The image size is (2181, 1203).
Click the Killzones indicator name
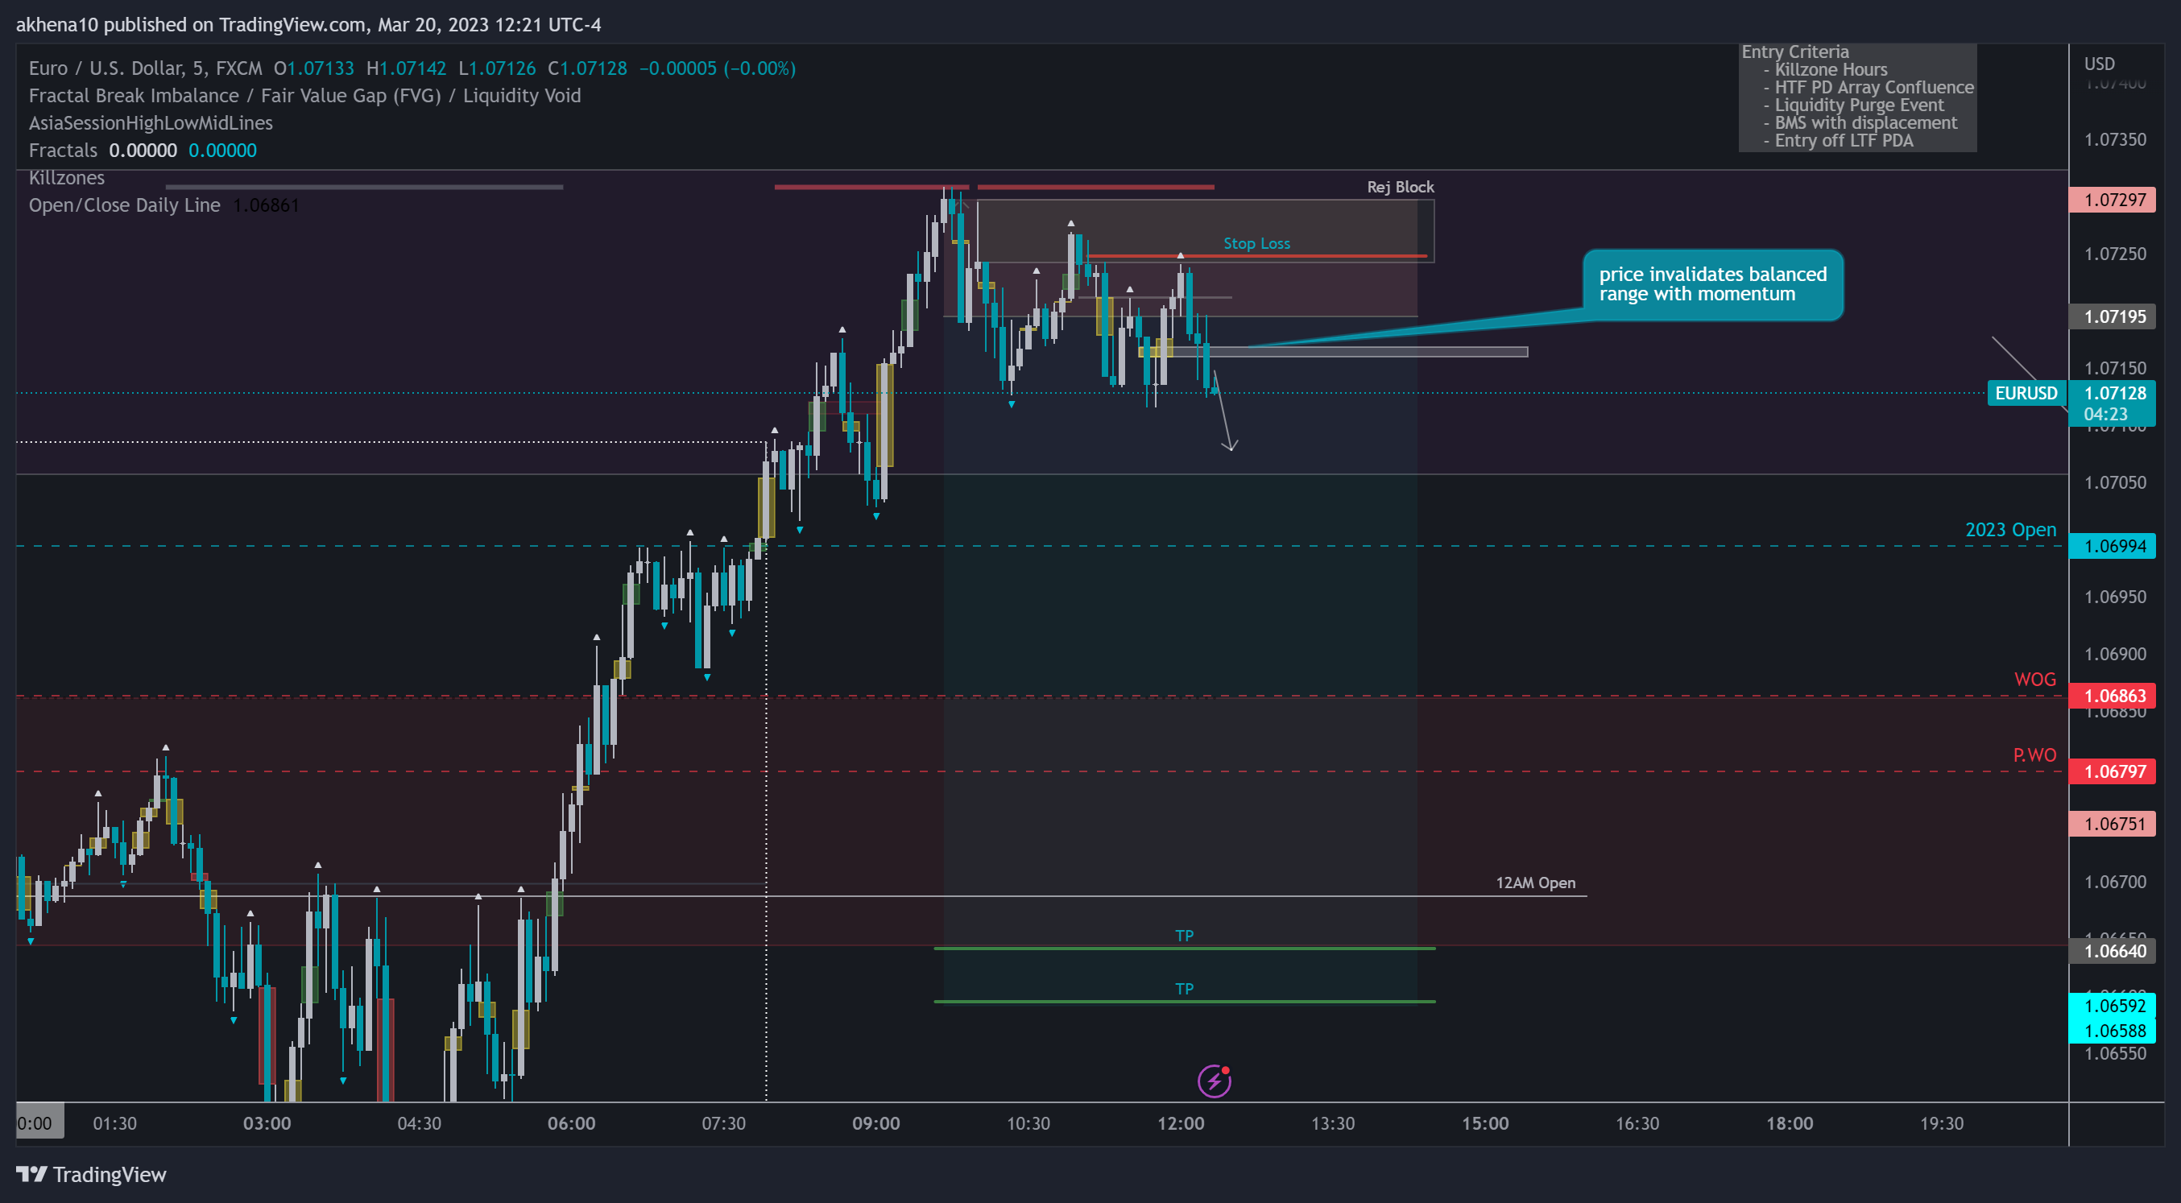(x=67, y=178)
